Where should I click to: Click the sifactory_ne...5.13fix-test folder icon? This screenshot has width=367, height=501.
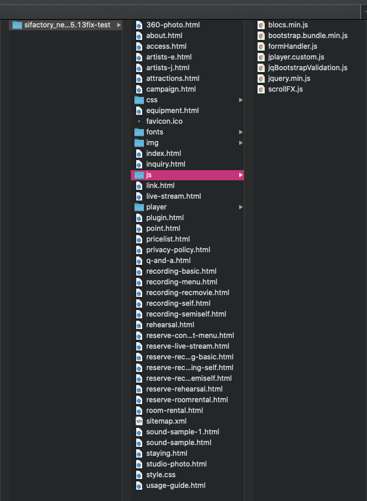pyautogui.click(x=17, y=25)
